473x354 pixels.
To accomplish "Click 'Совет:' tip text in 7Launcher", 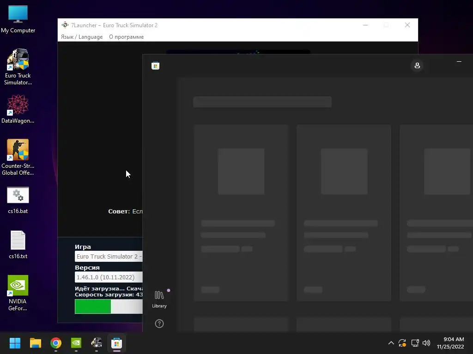I will (119, 211).
